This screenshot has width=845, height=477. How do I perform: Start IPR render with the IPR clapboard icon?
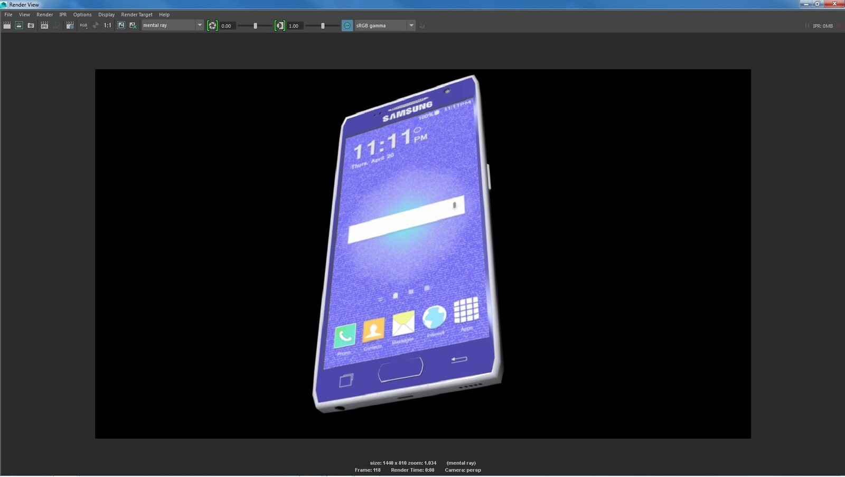[x=44, y=25]
